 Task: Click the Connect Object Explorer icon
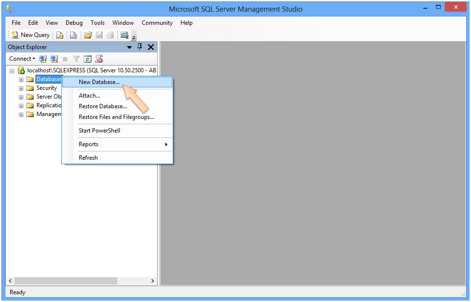pos(43,59)
